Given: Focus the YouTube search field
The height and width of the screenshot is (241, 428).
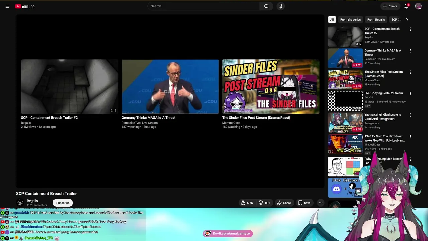Looking at the screenshot, I should [x=204, y=6].
